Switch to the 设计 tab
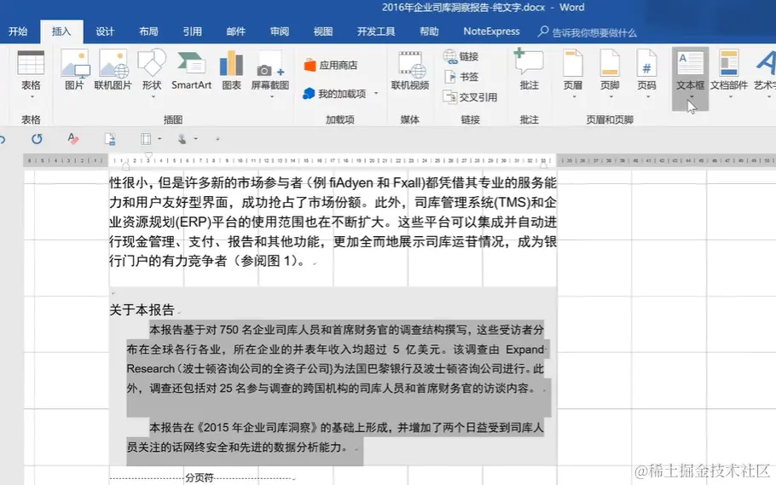The width and height of the screenshot is (776, 485). tap(105, 32)
